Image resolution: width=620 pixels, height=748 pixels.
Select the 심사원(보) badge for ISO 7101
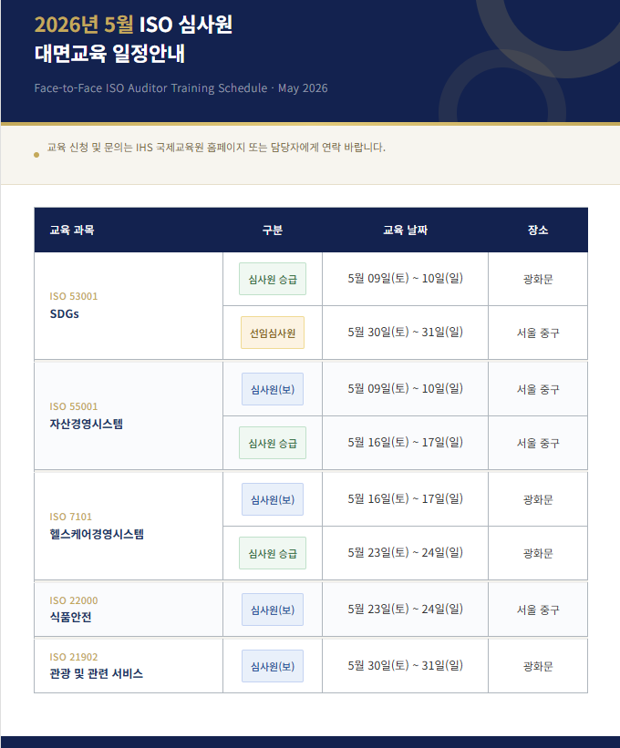tap(273, 499)
